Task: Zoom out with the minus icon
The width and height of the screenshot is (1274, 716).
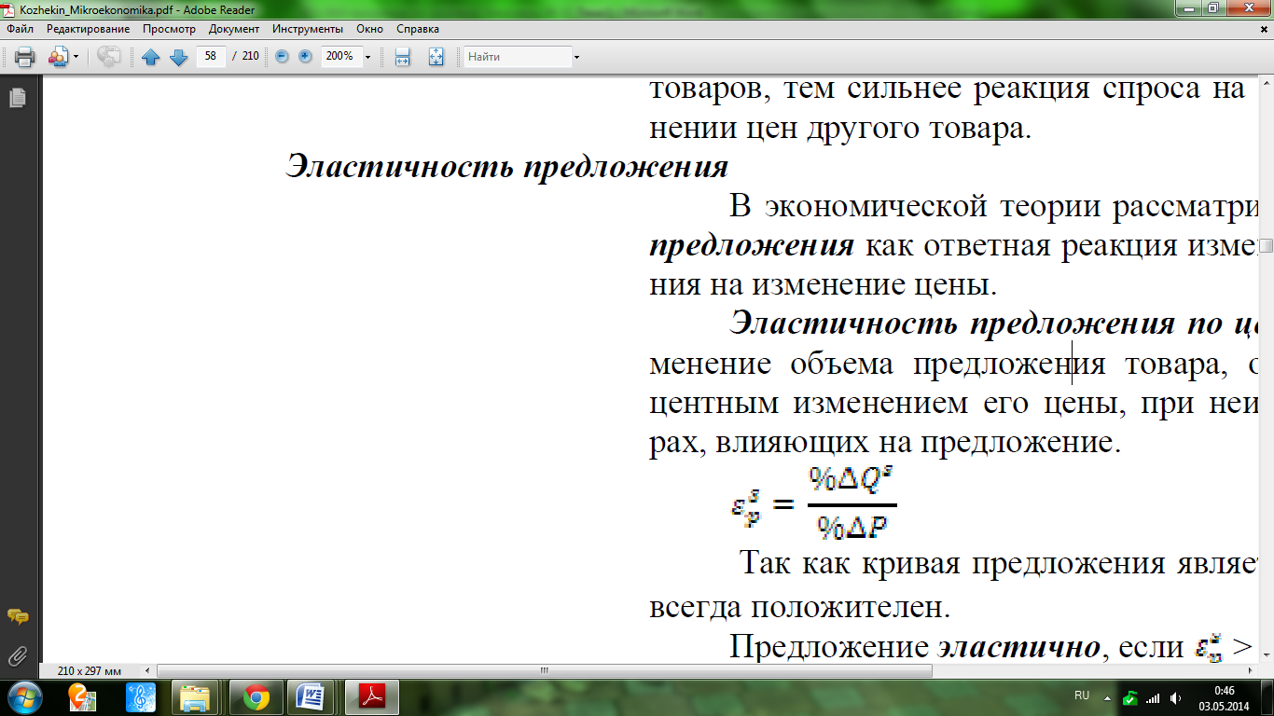Action: (282, 57)
